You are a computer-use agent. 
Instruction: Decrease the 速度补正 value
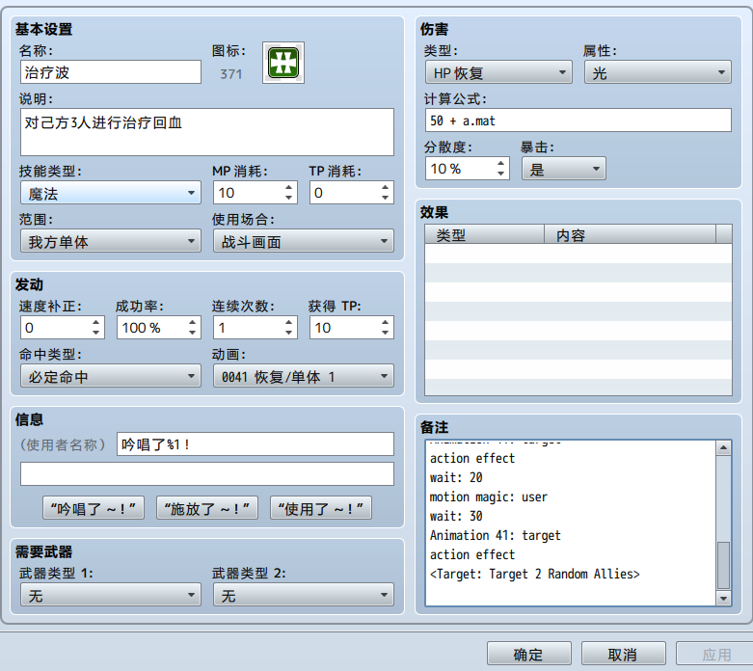pos(96,333)
